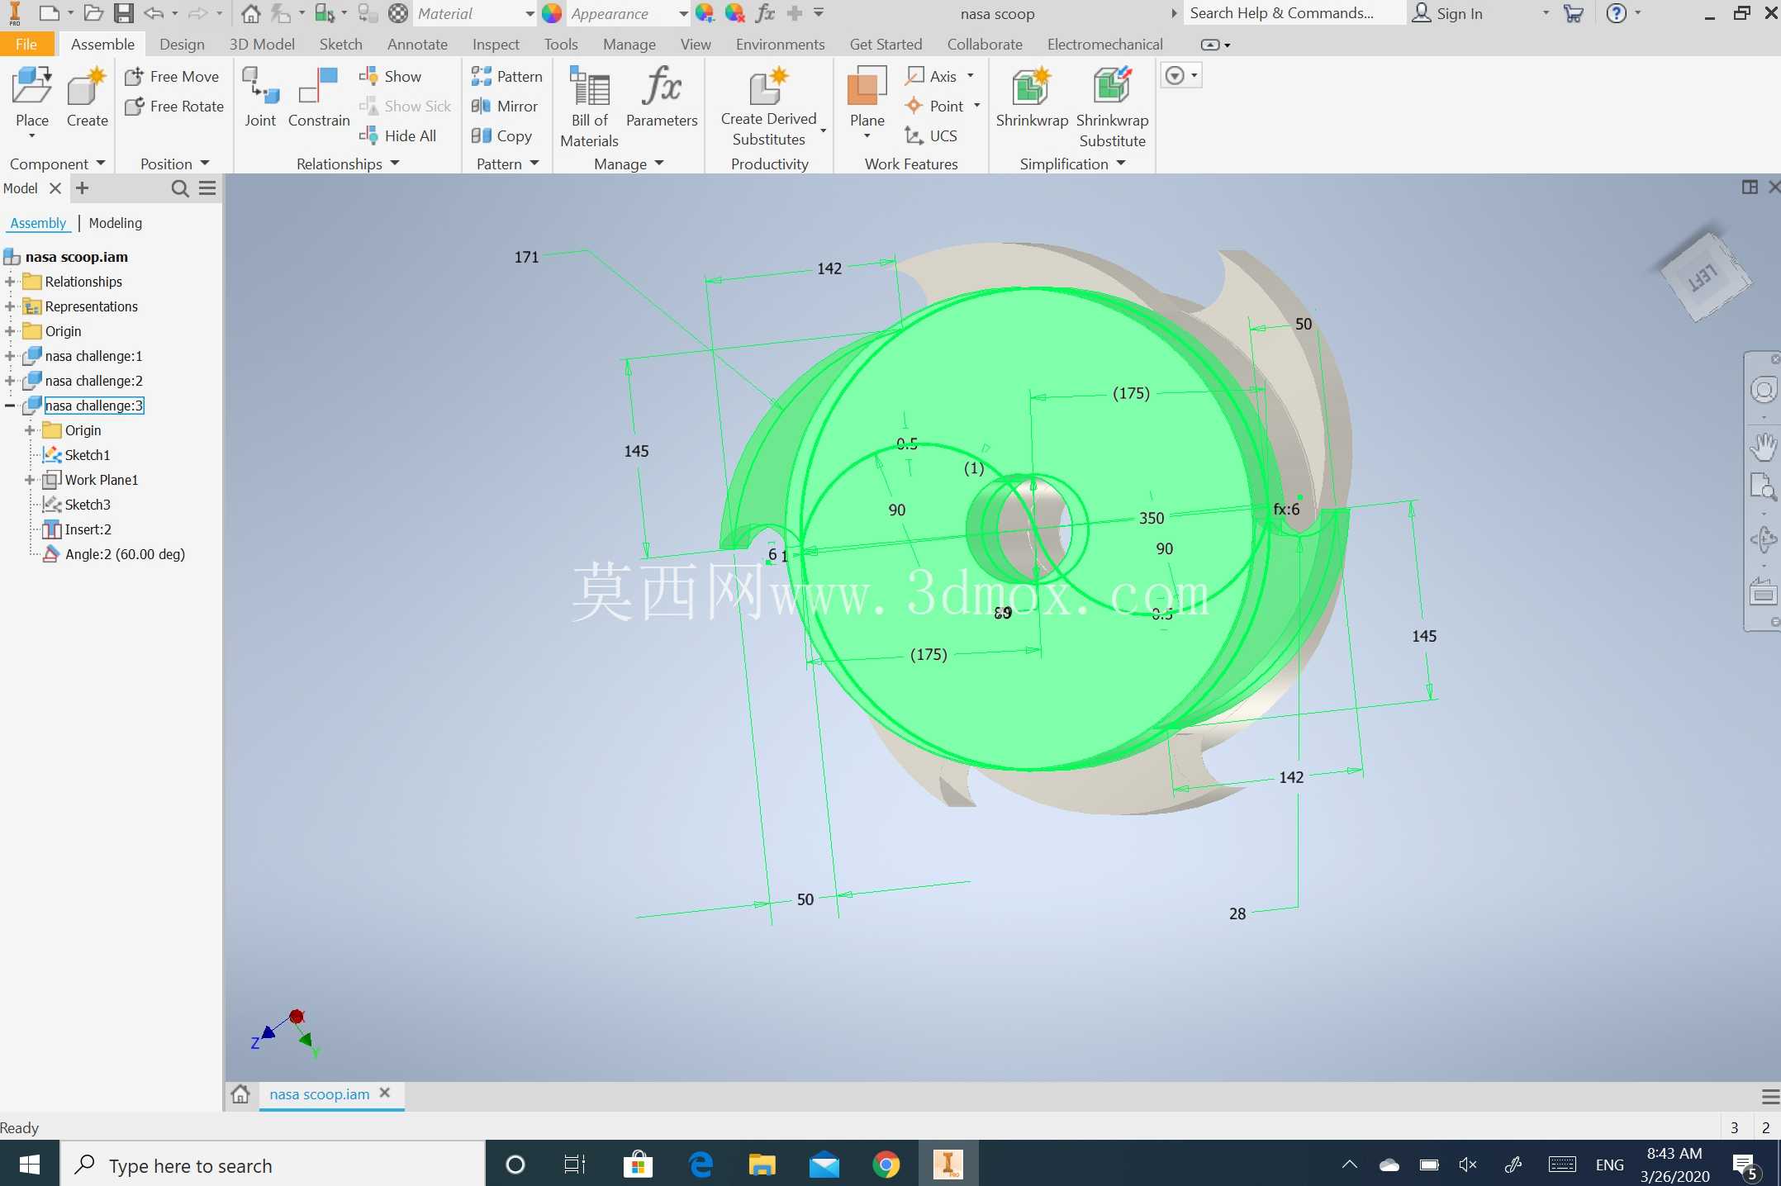Screen dimensions: 1781x1186
Task: Click the Home view icon in toolbar
Action: pos(250,13)
